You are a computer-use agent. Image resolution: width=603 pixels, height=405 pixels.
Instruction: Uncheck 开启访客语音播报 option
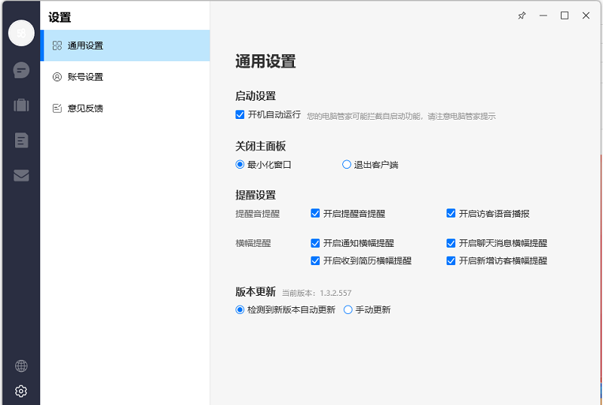point(451,214)
